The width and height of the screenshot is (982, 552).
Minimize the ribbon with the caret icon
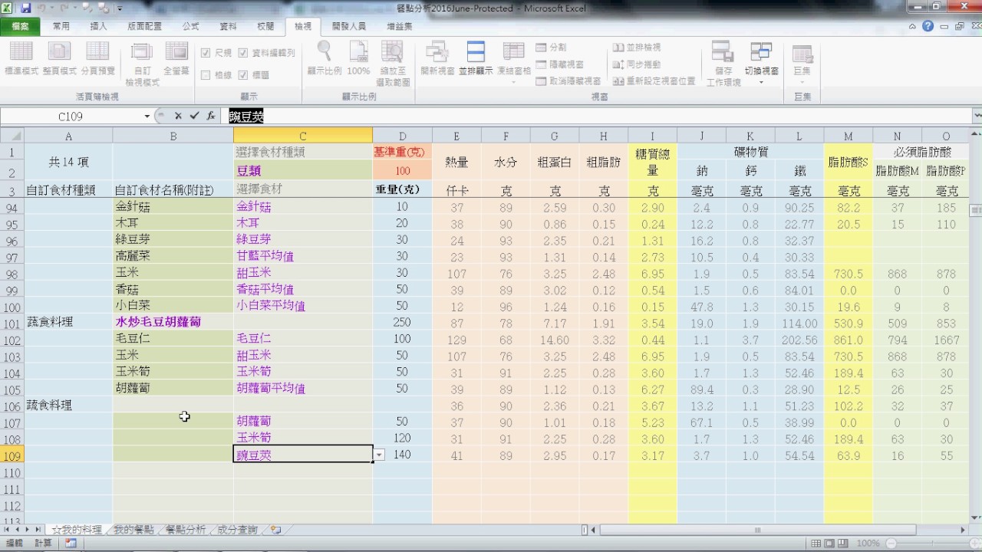click(x=913, y=26)
